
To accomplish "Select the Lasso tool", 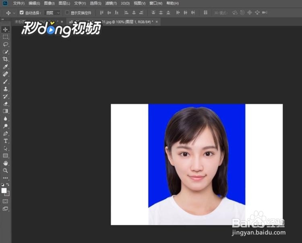I will click(x=5, y=44).
